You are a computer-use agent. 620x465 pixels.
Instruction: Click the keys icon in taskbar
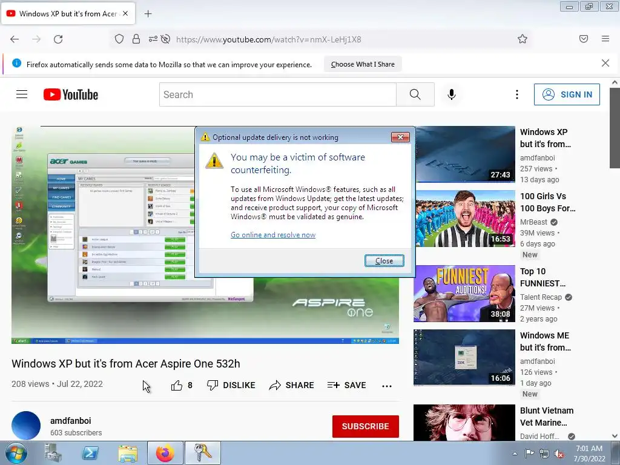tap(202, 453)
